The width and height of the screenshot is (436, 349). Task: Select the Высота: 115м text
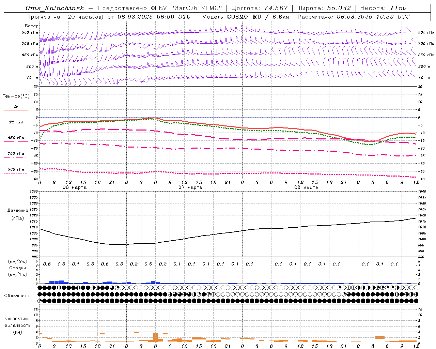(383, 8)
